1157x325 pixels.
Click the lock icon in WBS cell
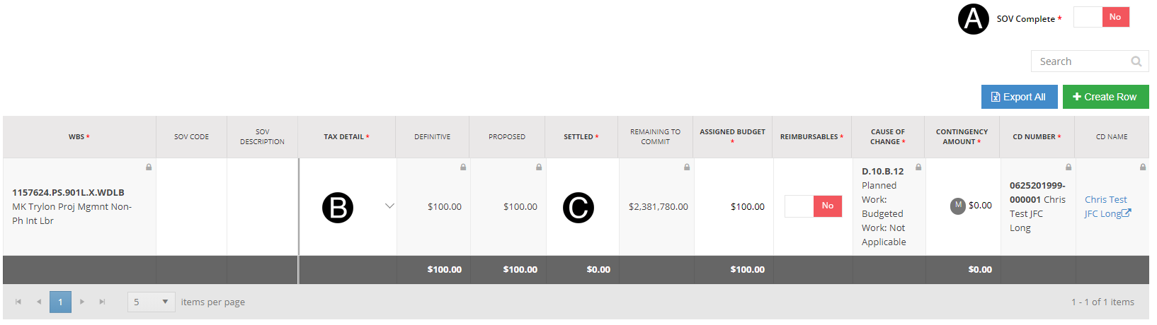[x=149, y=167]
